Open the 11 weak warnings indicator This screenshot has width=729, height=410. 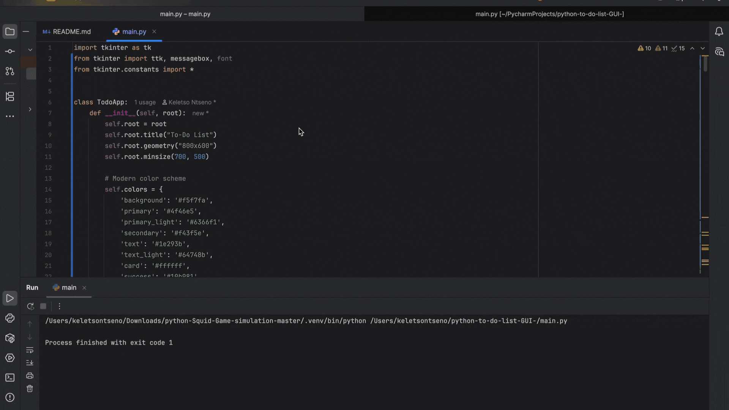click(661, 49)
